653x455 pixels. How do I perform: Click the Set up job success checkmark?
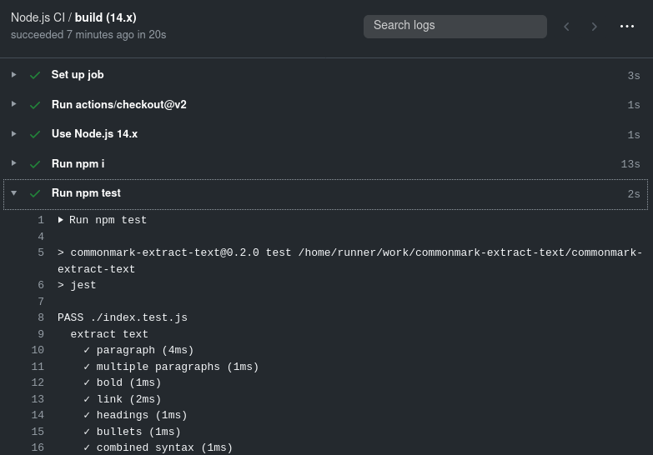35,75
